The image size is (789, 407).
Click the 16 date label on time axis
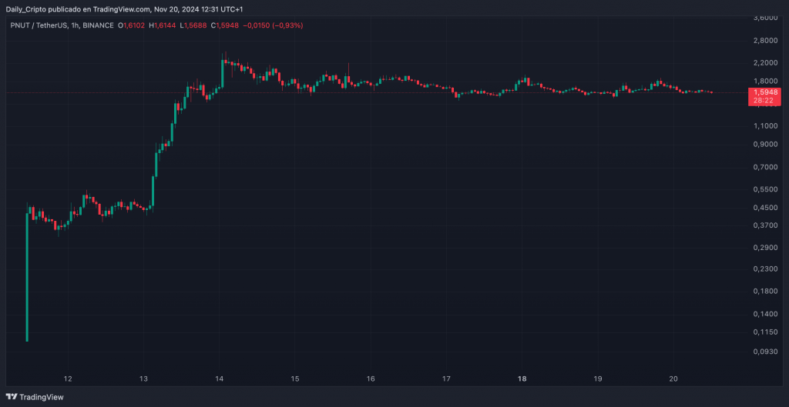point(371,379)
